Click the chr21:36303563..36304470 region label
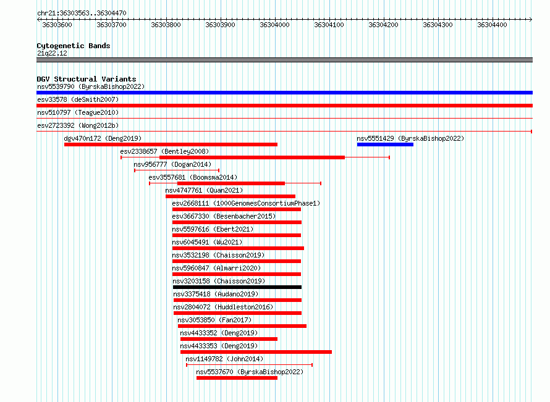The image size is (550, 402). click(82, 13)
